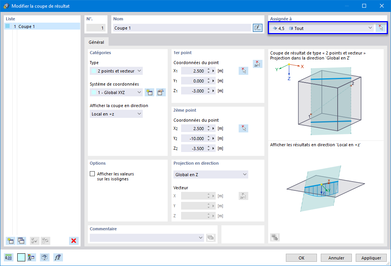Image resolution: width=391 pixels, height=266 pixels.
Task: Click the OK button
Action: coord(301,258)
